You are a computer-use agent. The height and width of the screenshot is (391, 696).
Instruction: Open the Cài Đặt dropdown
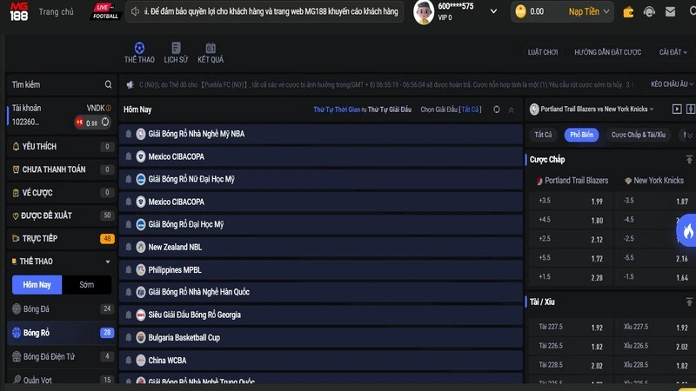[673, 52]
